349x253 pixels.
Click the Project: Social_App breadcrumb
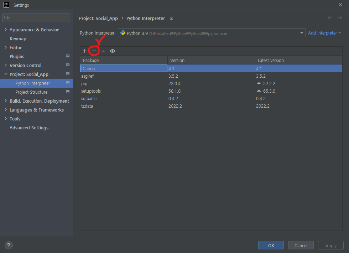(98, 18)
